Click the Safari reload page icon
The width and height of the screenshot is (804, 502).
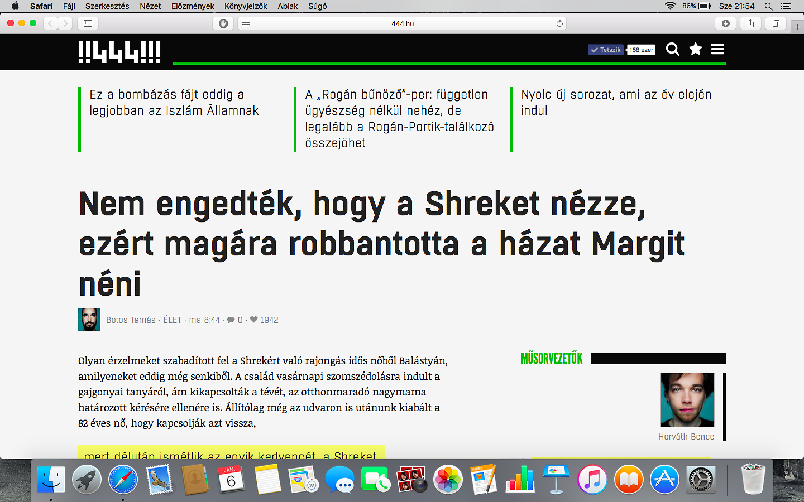(x=559, y=23)
